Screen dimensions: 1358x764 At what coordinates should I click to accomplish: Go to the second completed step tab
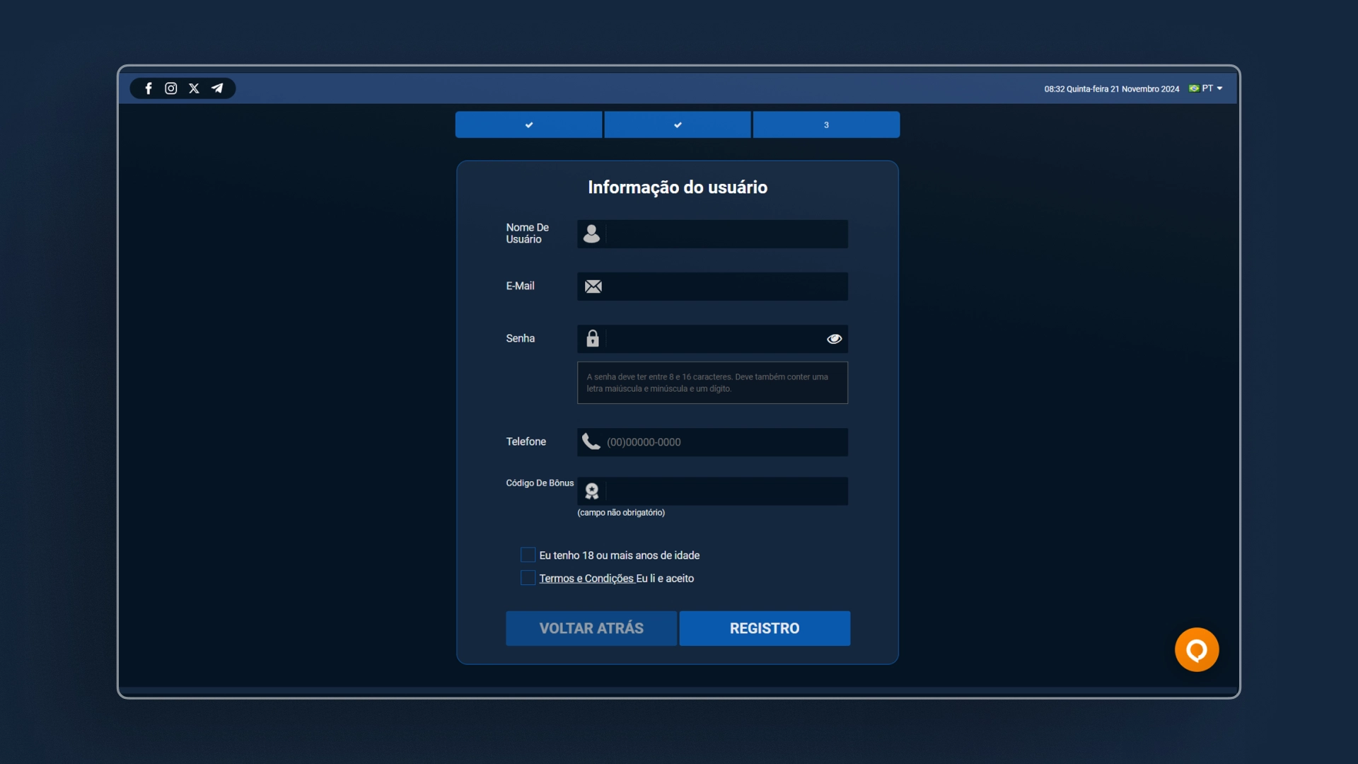pos(678,125)
